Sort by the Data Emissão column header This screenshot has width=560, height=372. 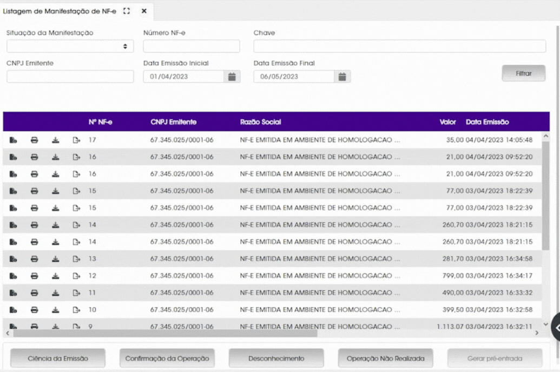487,122
